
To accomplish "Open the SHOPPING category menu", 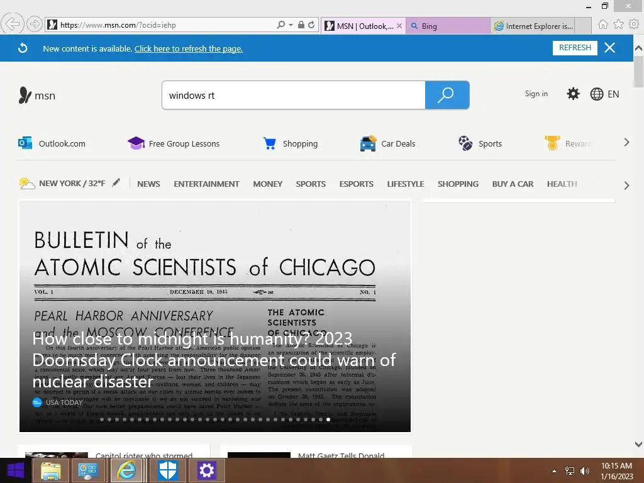I will pyautogui.click(x=458, y=184).
